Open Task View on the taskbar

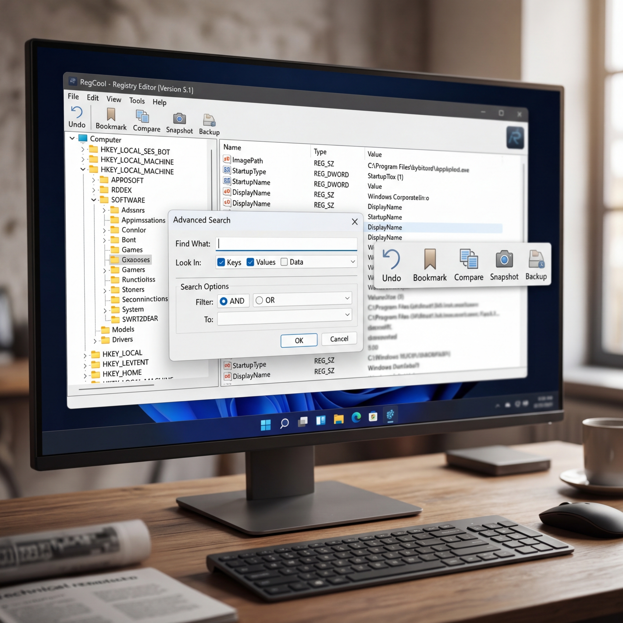pyautogui.click(x=302, y=421)
